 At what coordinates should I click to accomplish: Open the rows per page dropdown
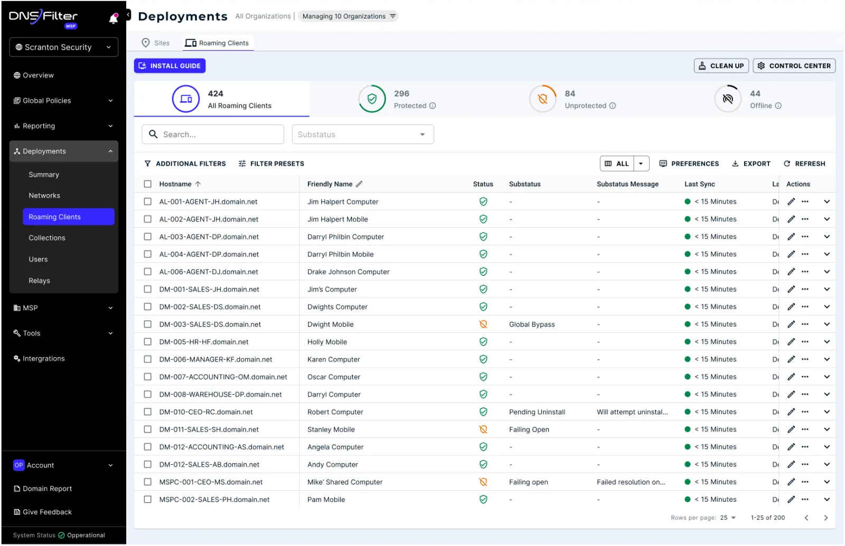[x=728, y=518]
